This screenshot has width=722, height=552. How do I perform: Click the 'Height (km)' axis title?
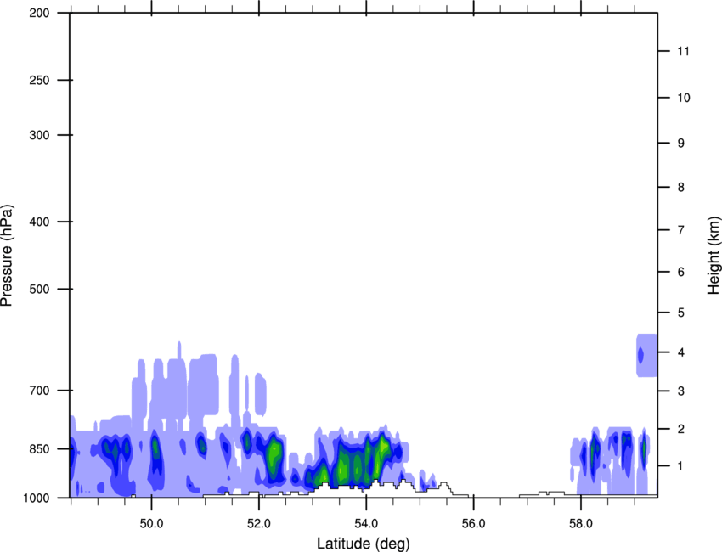pyautogui.click(x=714, y=256)
